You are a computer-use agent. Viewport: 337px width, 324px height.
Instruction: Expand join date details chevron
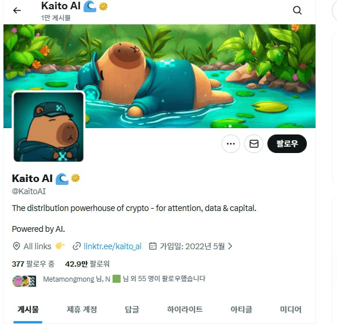point(230,246)
